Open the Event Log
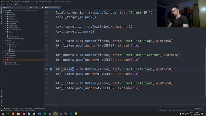The image size is (206, 116). click(199, 109)
